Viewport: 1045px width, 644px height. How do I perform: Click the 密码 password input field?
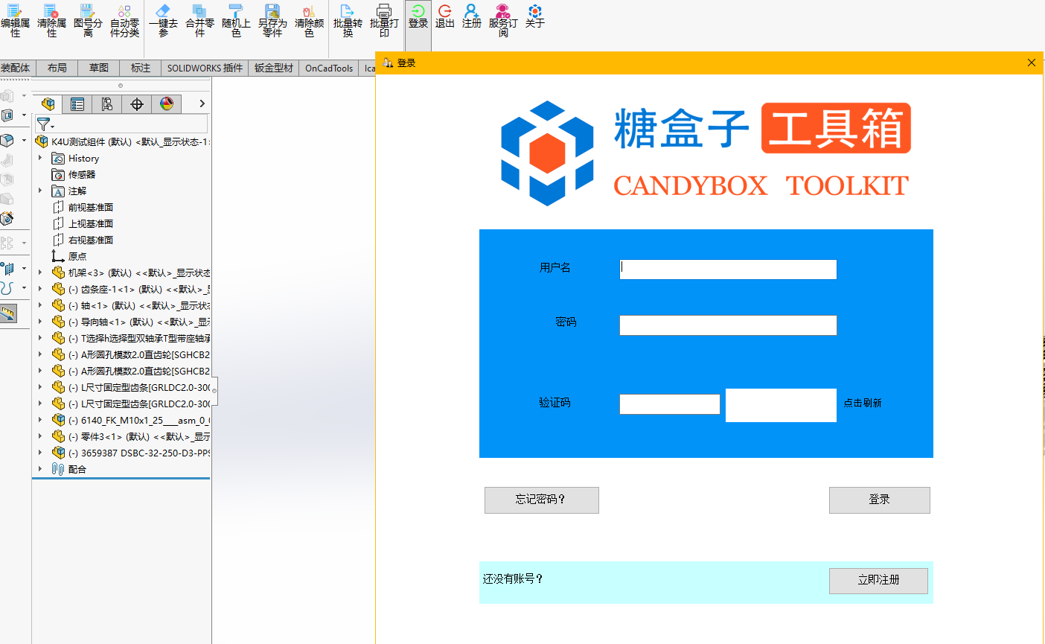pyautogui.click(x=728, y=325)
